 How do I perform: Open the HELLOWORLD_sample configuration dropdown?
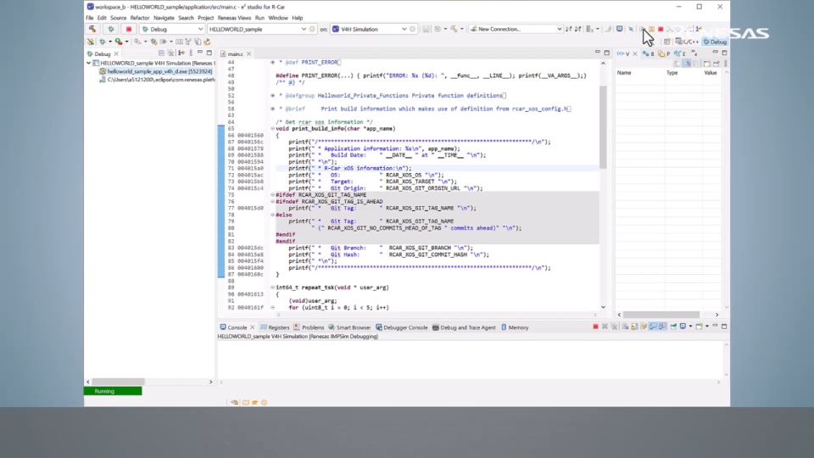click(x=303, y=29)
